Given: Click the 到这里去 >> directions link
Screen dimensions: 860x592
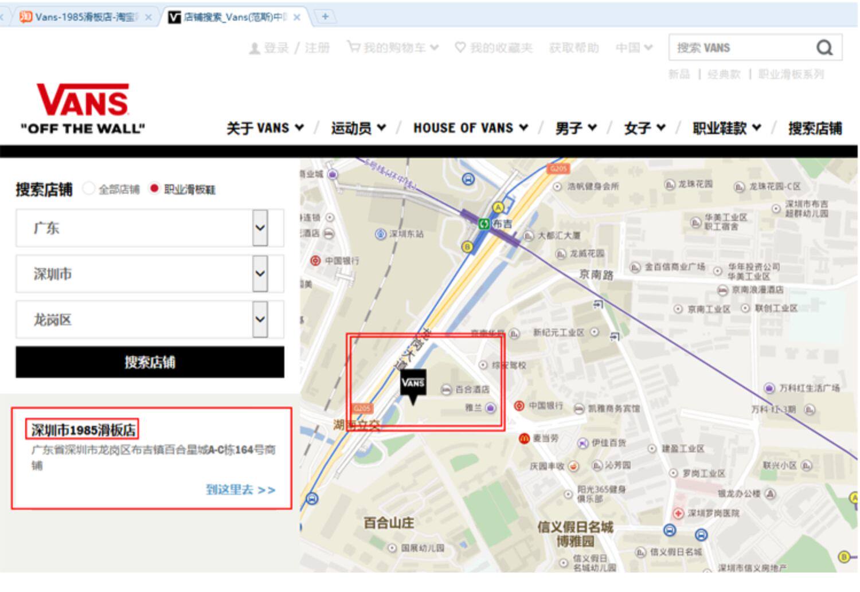Looking at the screenshot, I should (241, 489).
